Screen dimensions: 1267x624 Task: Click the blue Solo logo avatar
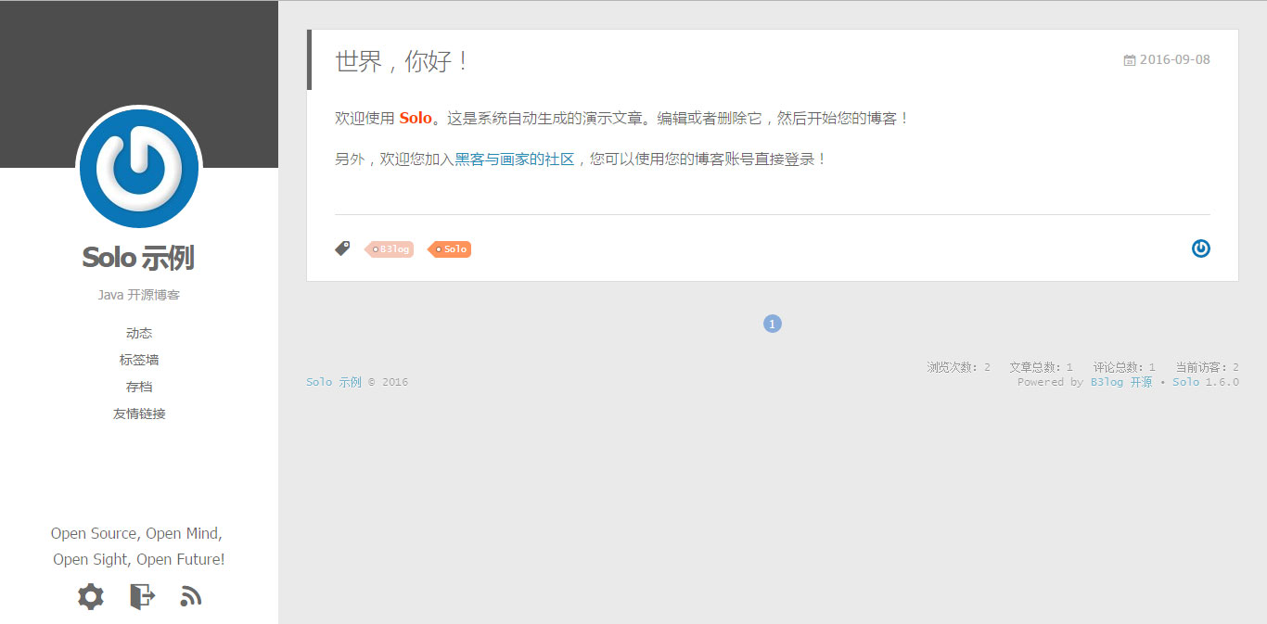139,169
